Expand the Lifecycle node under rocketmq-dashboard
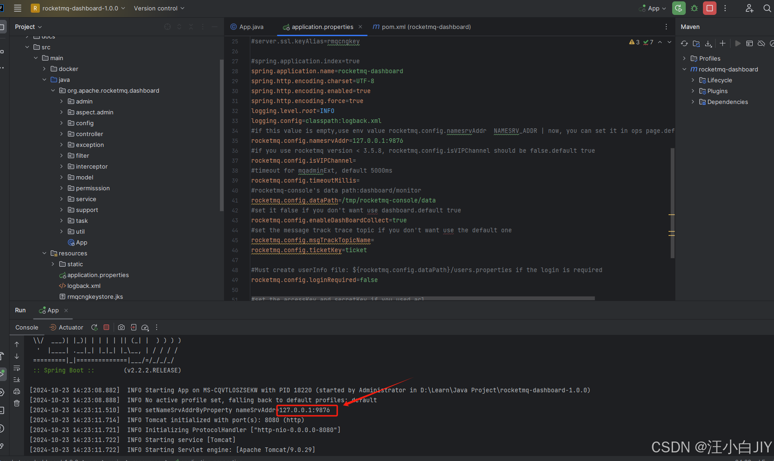This screenshot has width=774, height=461. [693, 80]
